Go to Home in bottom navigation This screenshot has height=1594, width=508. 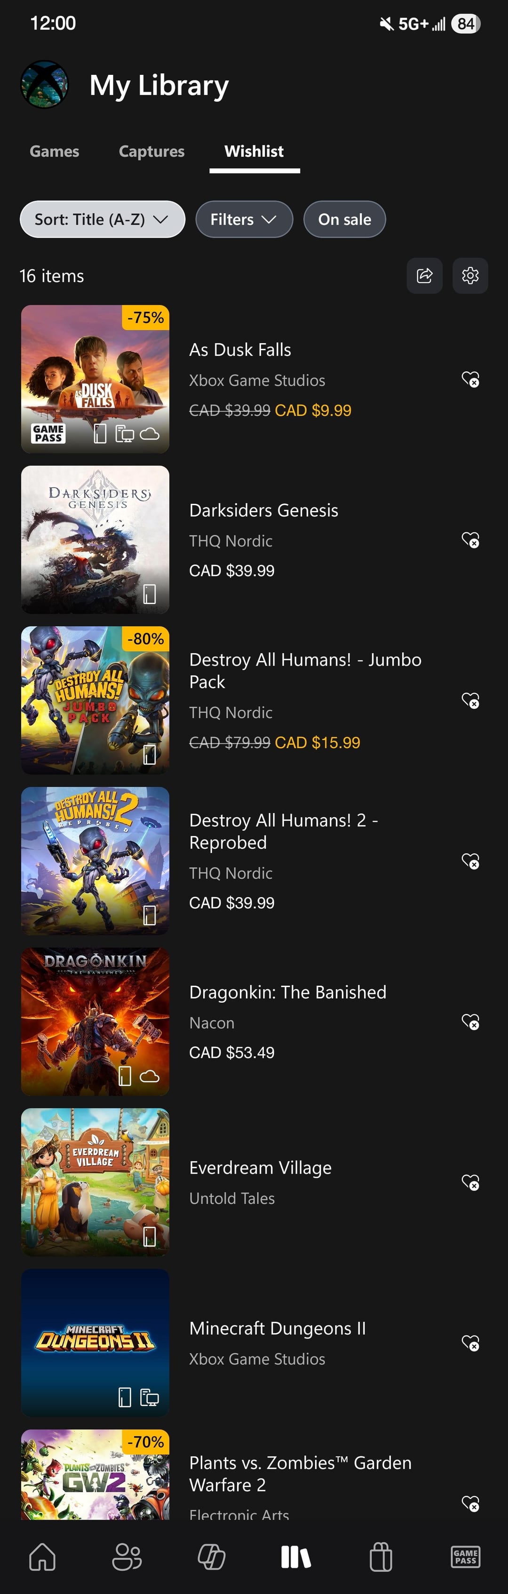pos(43,1556)
